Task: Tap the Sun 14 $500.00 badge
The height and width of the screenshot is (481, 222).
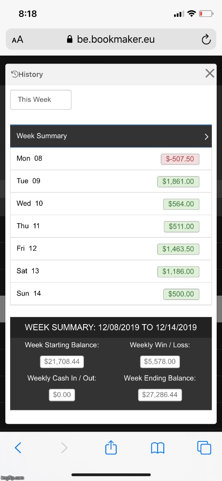Action: click(x=181, y=294)
